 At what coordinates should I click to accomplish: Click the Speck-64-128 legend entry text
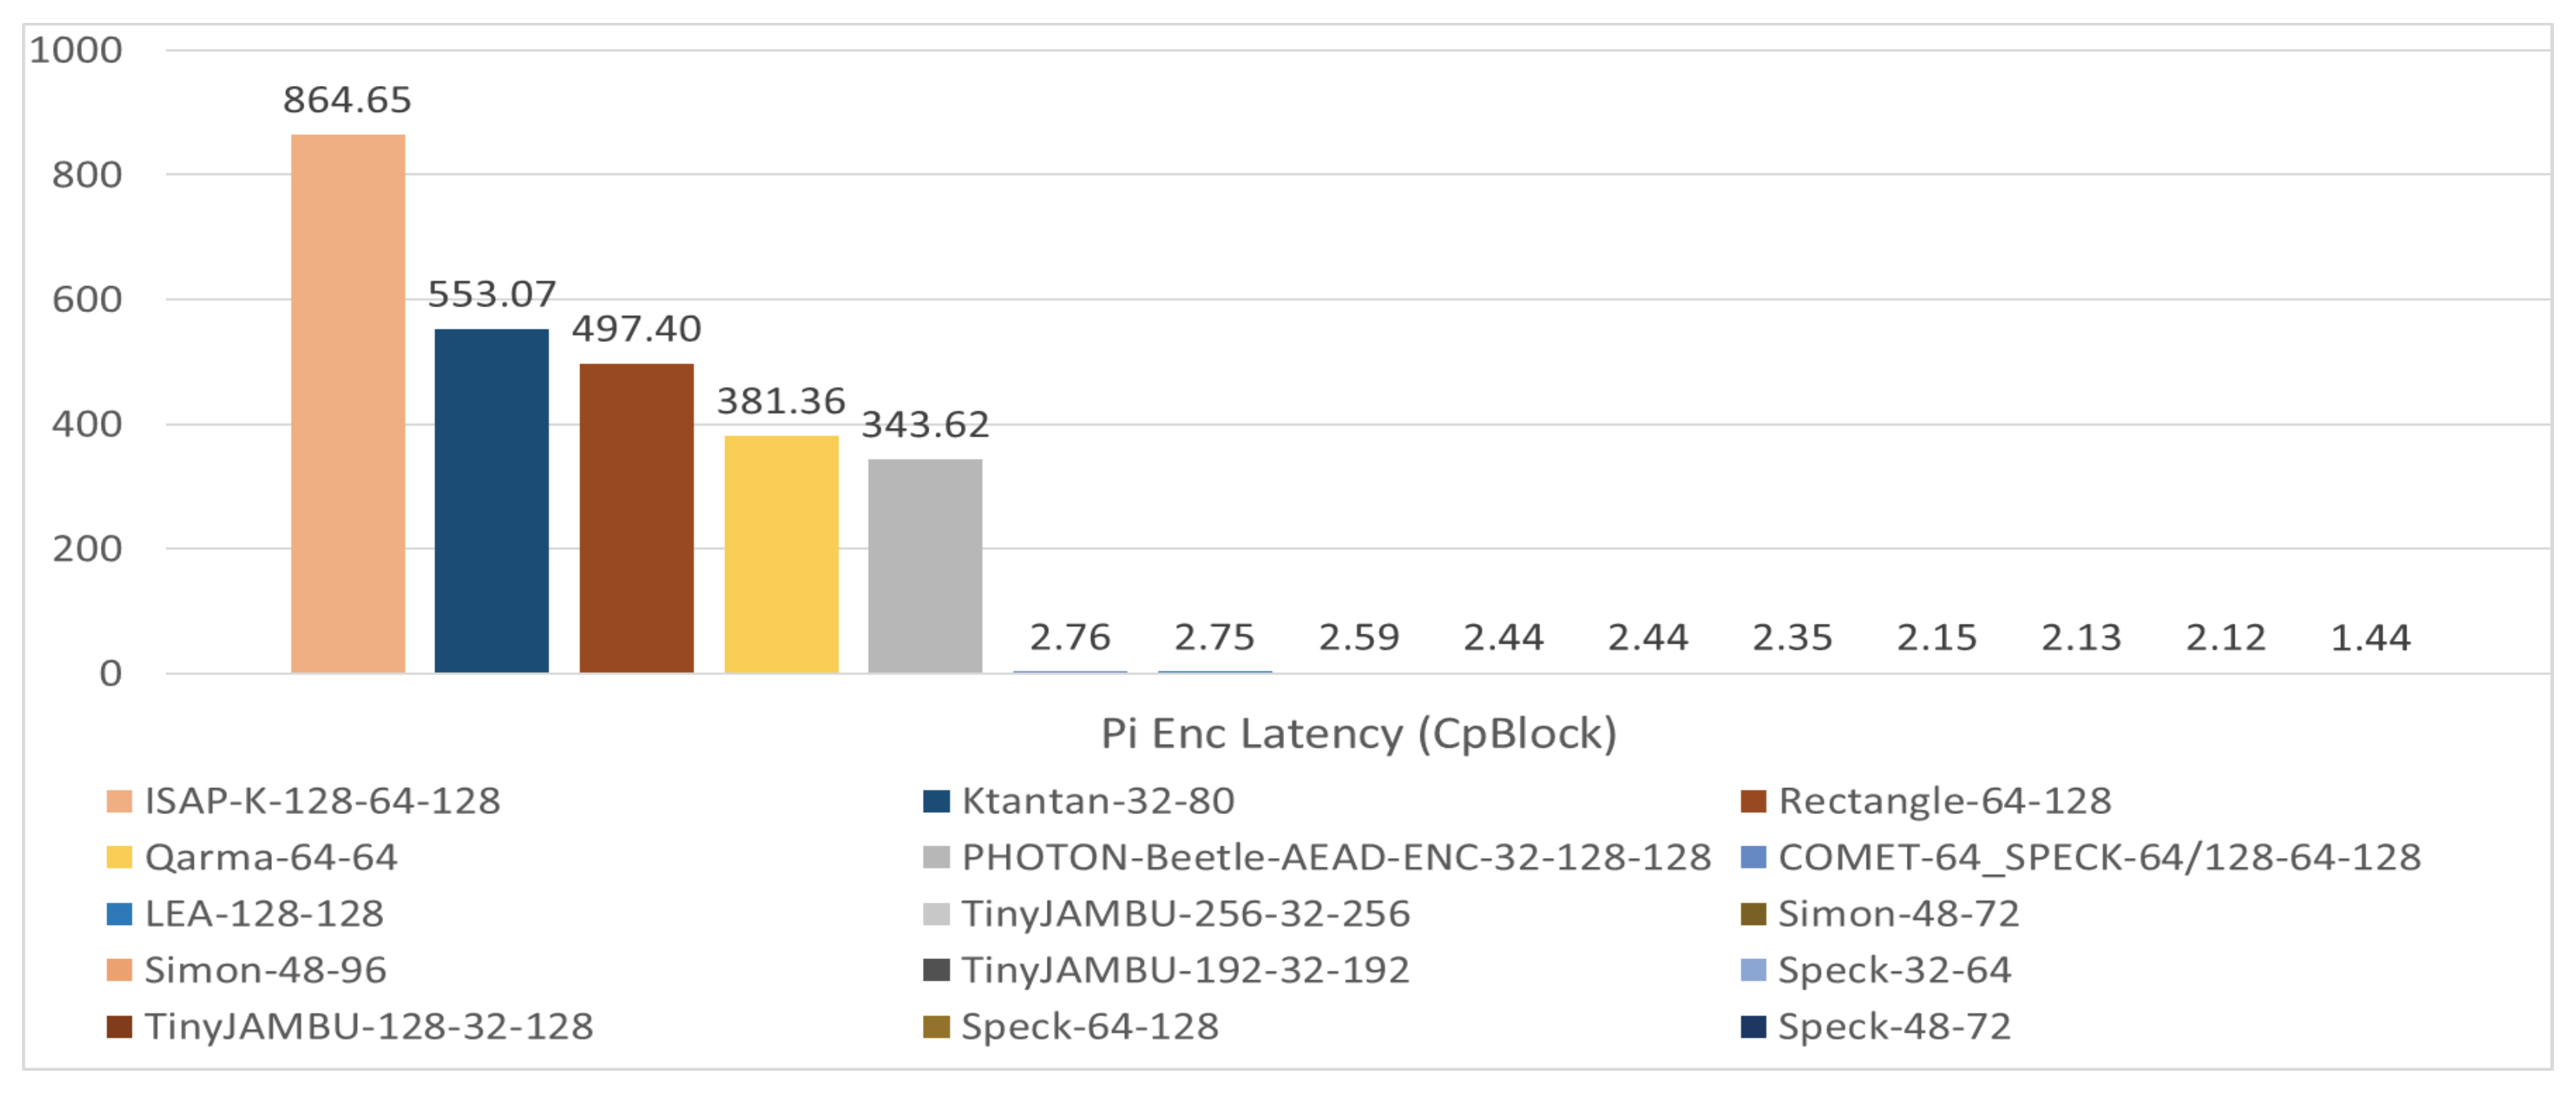(1089, 1027)
